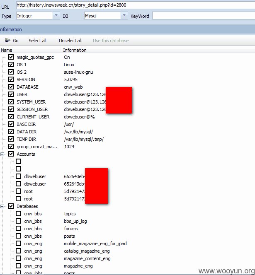Select the bbs_up_log table name
The width and height of the screenshot is (255, 275).
point(75,221)
